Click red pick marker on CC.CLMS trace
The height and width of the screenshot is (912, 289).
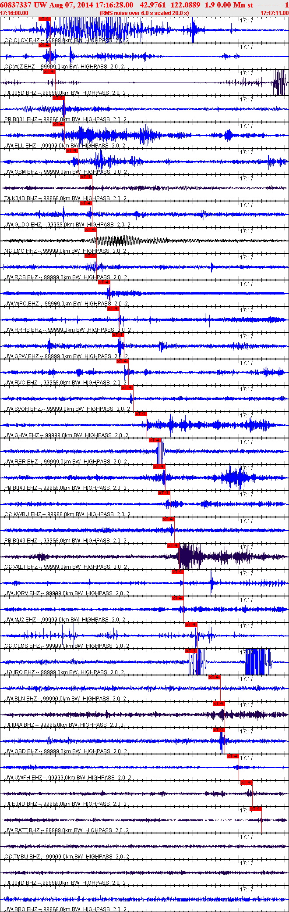point(191,625)
